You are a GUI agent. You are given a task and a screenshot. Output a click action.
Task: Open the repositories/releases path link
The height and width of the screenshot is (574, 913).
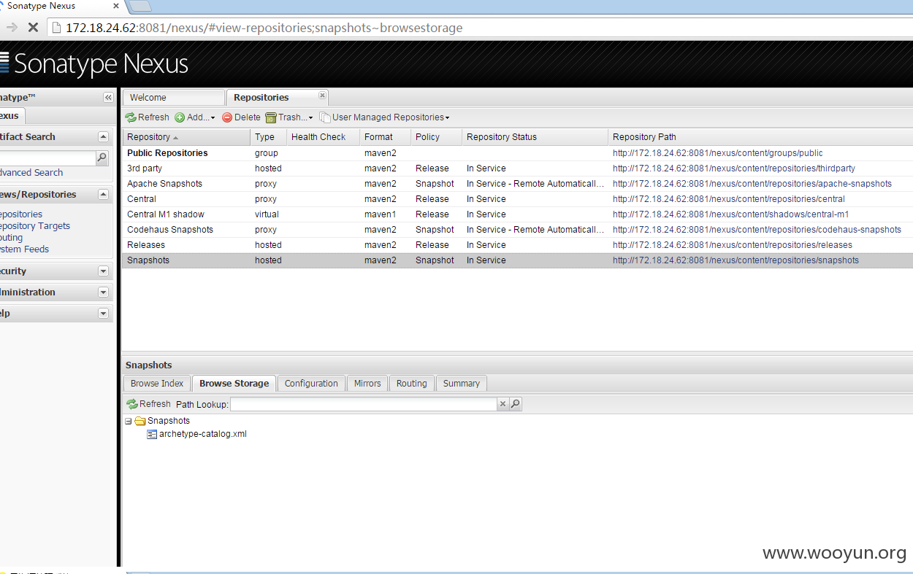pos(733,245)
